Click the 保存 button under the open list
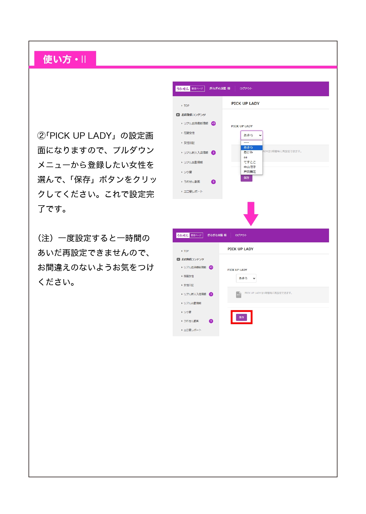Image resolution: width=366 pixels, height=514 pixels. (x=246, y=178)
